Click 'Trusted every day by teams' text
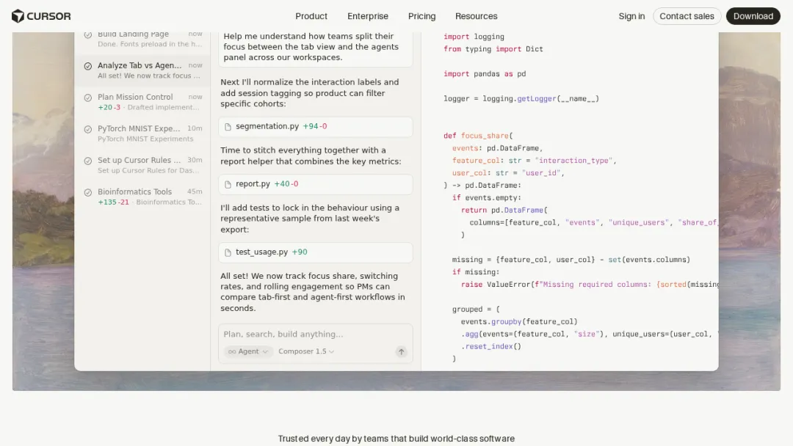793x446 pixels. pos(396,439)
